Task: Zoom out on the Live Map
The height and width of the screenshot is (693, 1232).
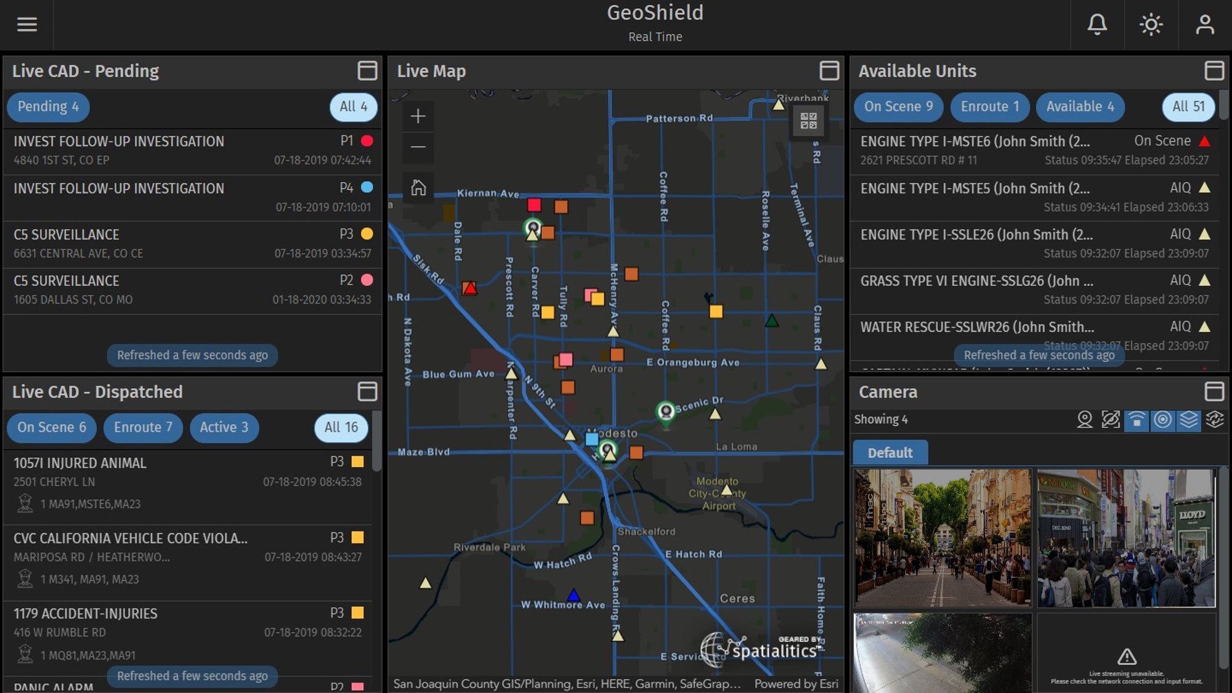Action: [418, 147]
